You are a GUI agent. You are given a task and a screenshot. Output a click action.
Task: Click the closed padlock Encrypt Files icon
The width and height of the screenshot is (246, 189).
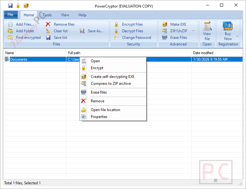[x=116, y=24]
